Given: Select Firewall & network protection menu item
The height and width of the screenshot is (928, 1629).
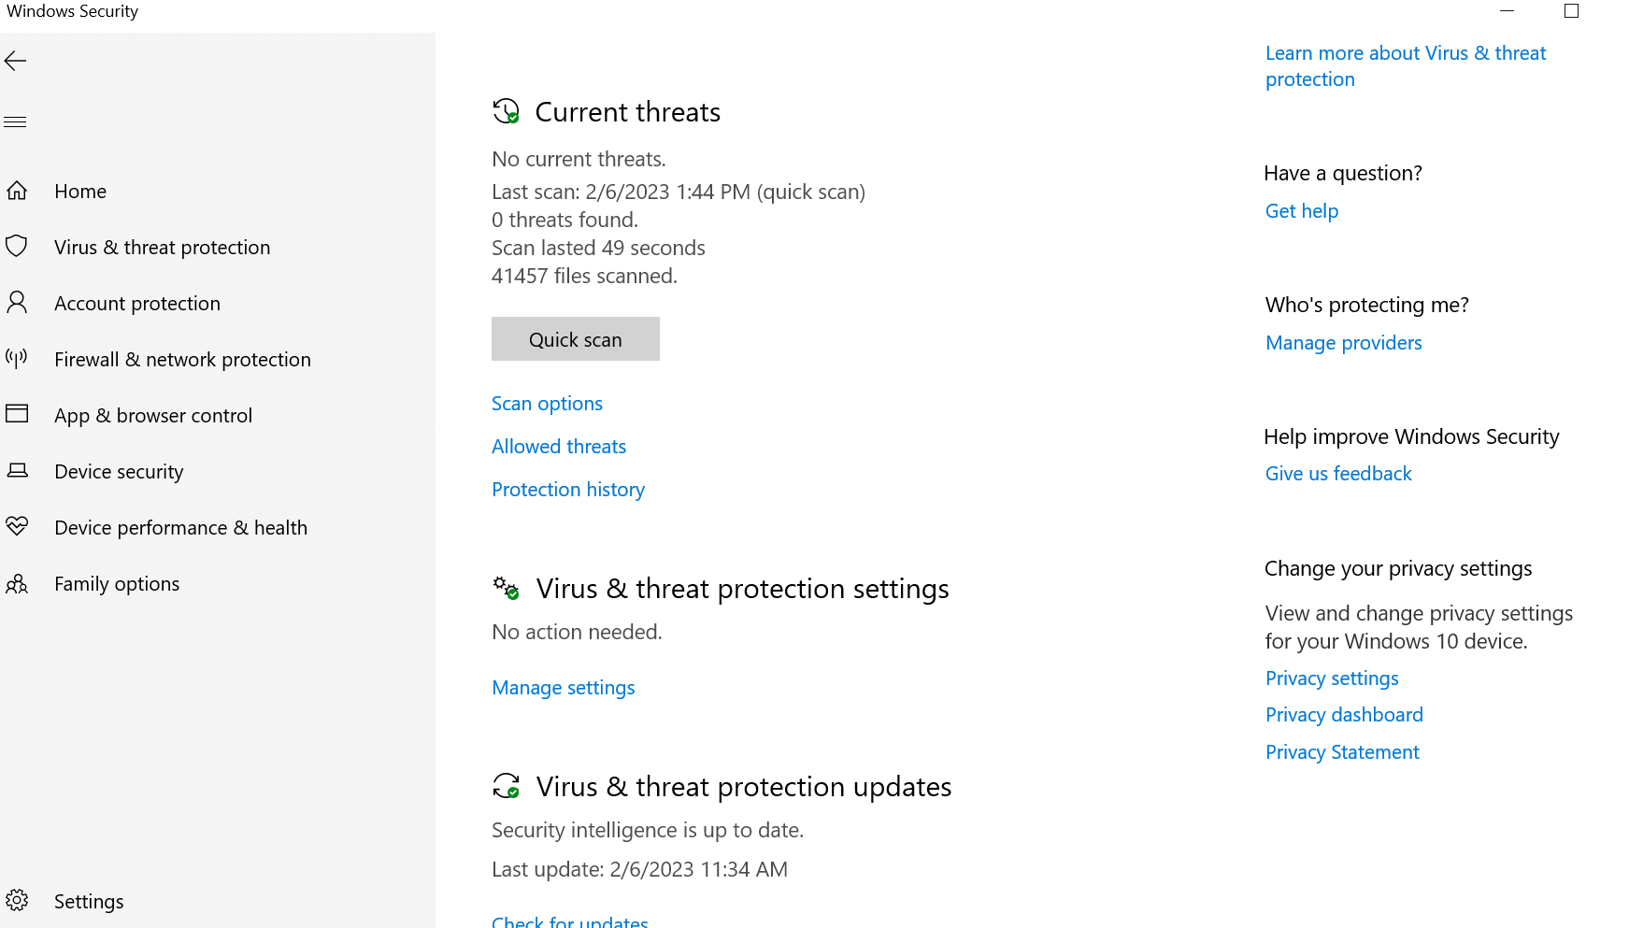Looking at the screenshot, I should point(182,360).
